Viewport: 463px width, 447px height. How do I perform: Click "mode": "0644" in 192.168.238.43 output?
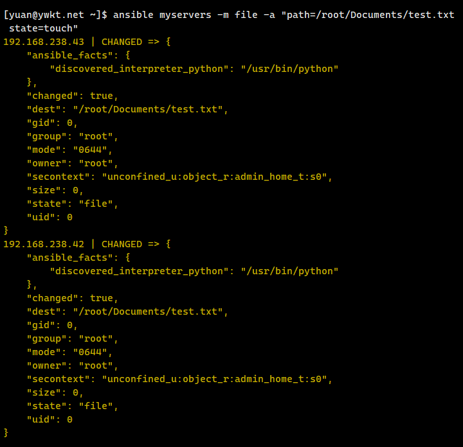coord(69,150)
